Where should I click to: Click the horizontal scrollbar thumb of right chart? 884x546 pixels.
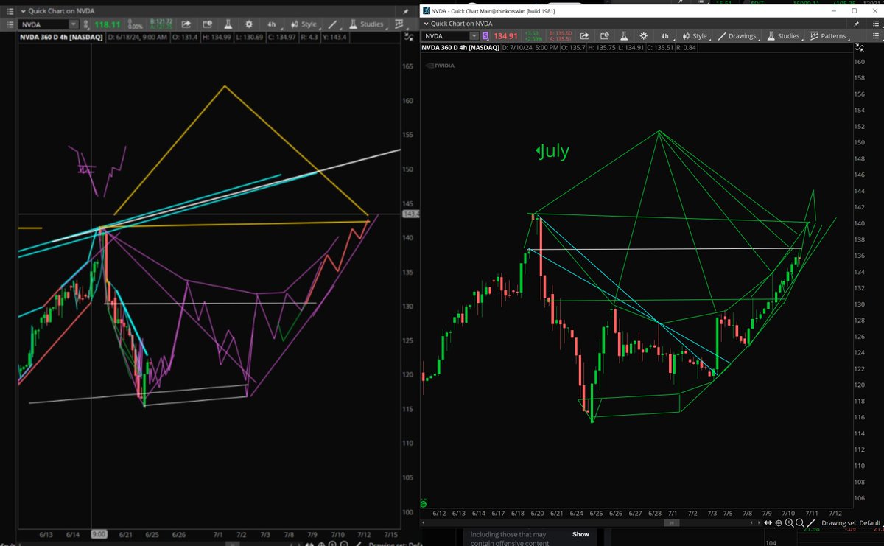click(672, 522)
